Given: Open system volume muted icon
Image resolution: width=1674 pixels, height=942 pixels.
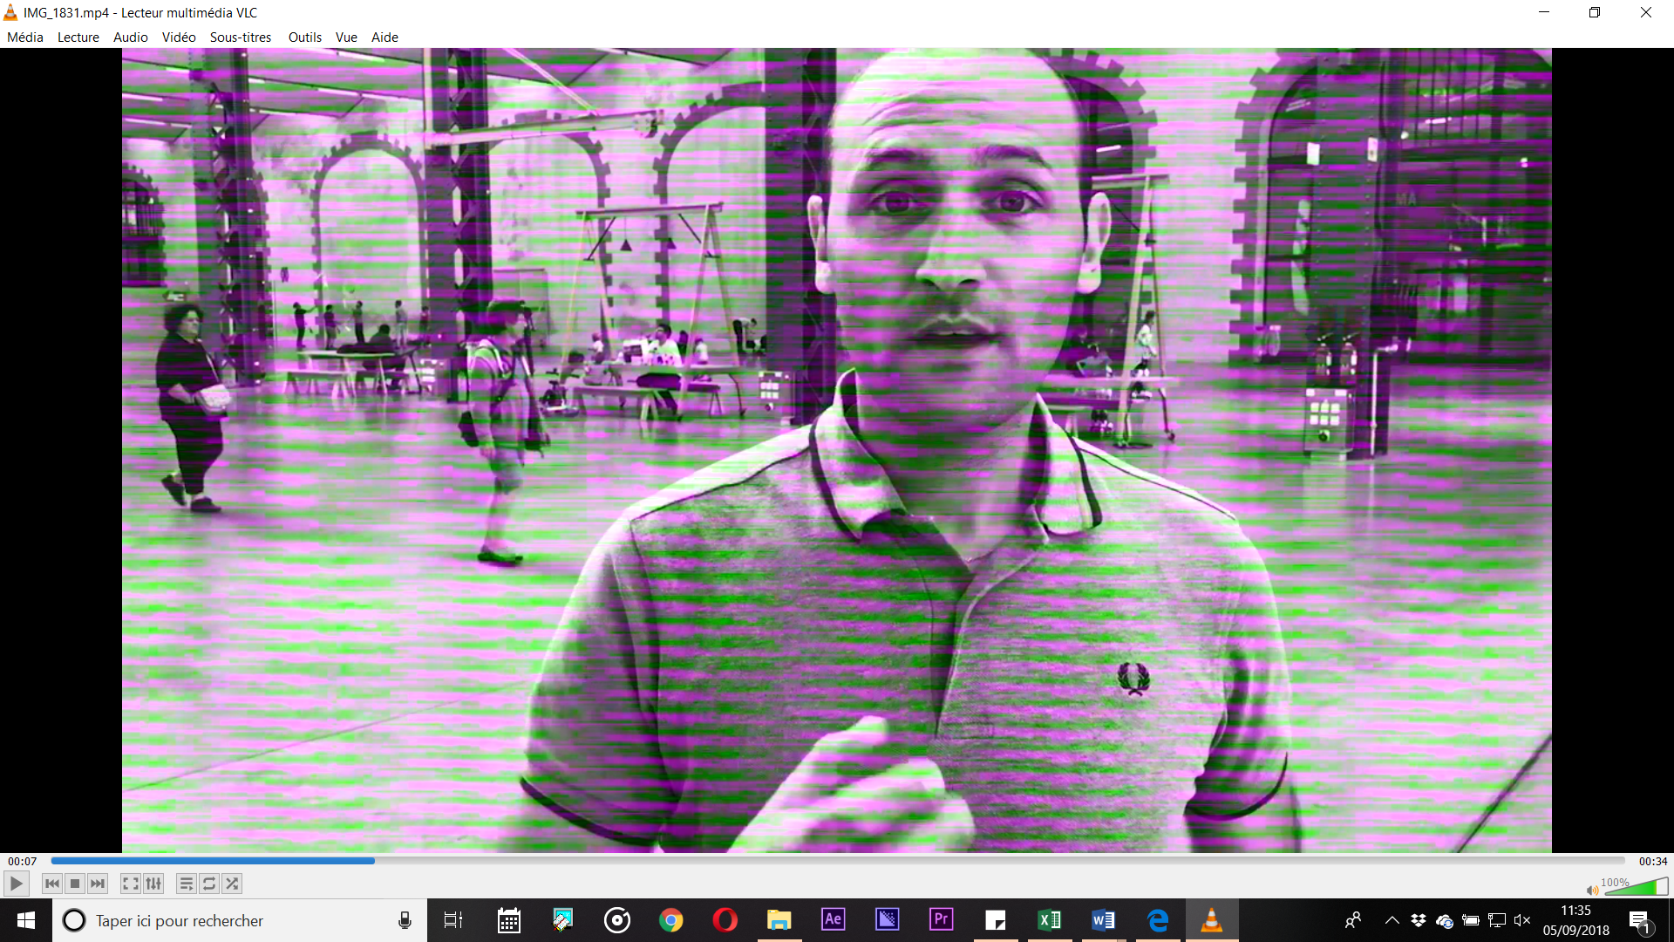Looking at the screenshot, I should pos(1523,920).
